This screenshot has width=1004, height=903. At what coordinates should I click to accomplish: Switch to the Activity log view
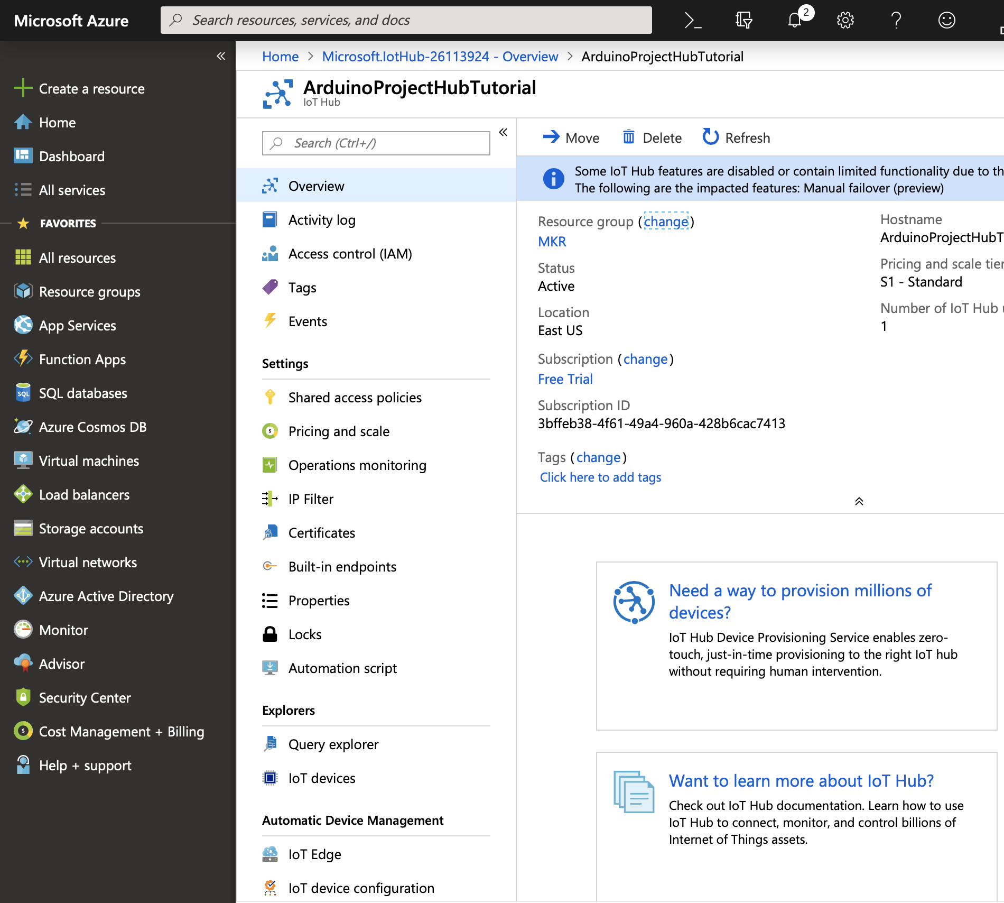pyautogui.click(x=322, y=219)
